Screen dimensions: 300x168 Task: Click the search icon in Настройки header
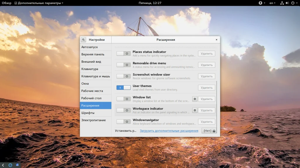click(83, 40)
